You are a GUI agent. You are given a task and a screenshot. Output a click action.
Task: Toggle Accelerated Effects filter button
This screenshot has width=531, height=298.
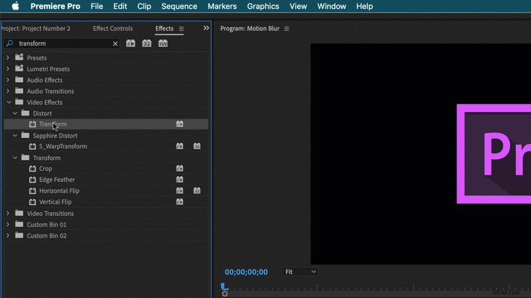[x=131, y=43]
